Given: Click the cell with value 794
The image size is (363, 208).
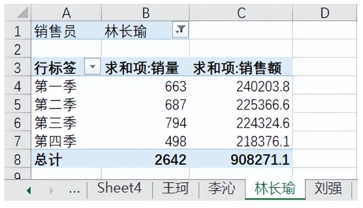Looking at the screenshot, I should (145, 122).
